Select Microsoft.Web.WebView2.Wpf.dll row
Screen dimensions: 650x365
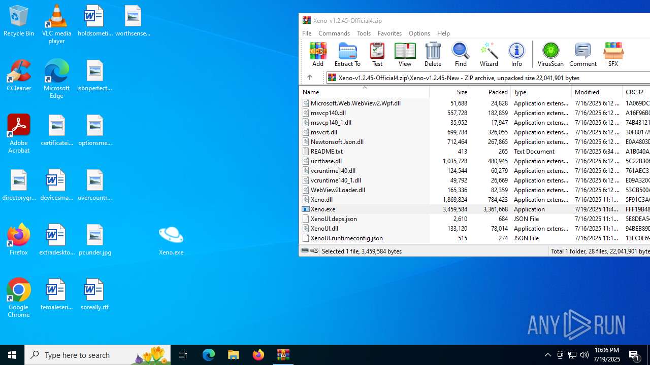pyautogui.click(x=474, y=103)
